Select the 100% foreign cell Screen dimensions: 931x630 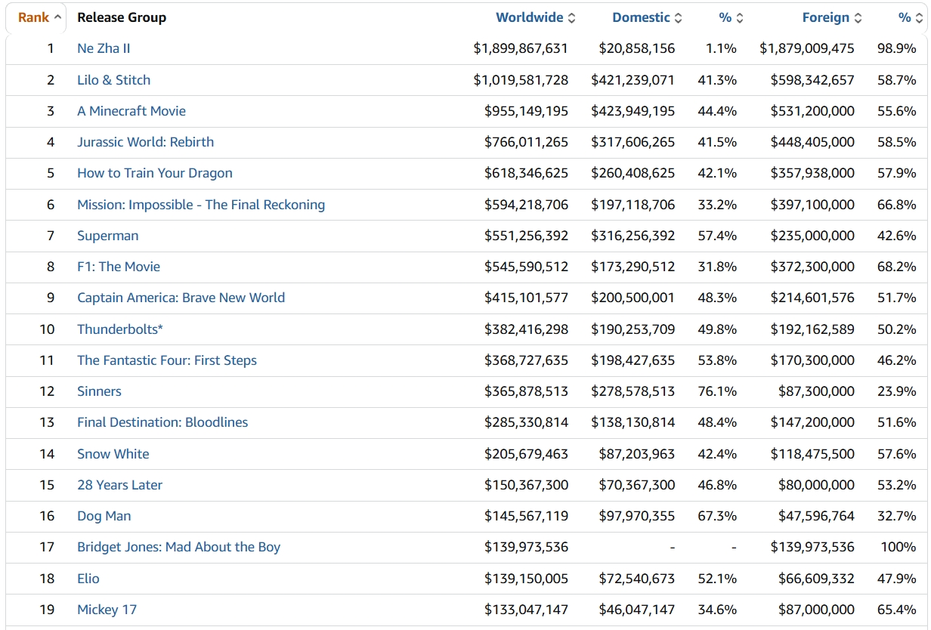click(x=899, y=547)
